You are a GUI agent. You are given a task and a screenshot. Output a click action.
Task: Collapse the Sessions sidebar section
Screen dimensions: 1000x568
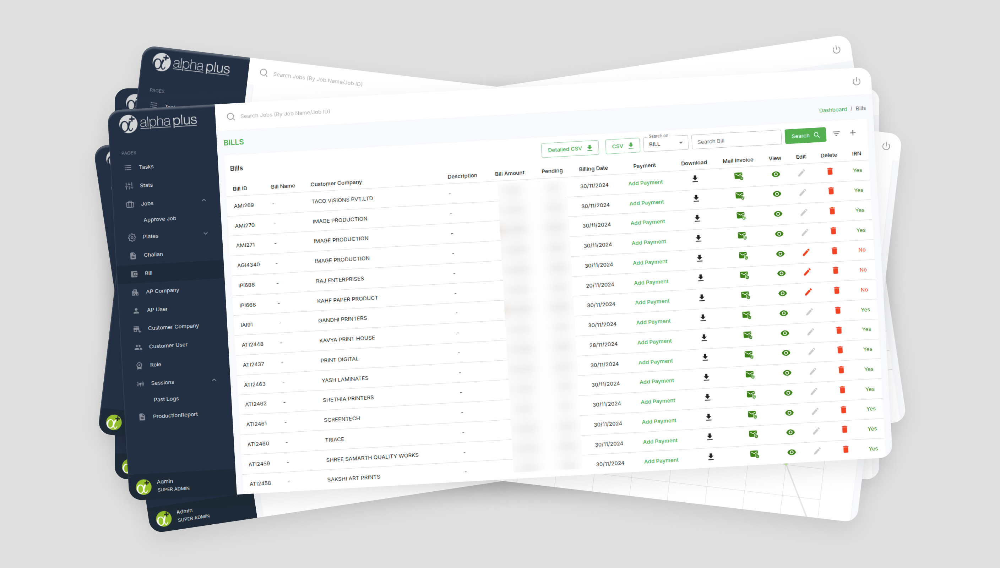click(x=214, y=379)
